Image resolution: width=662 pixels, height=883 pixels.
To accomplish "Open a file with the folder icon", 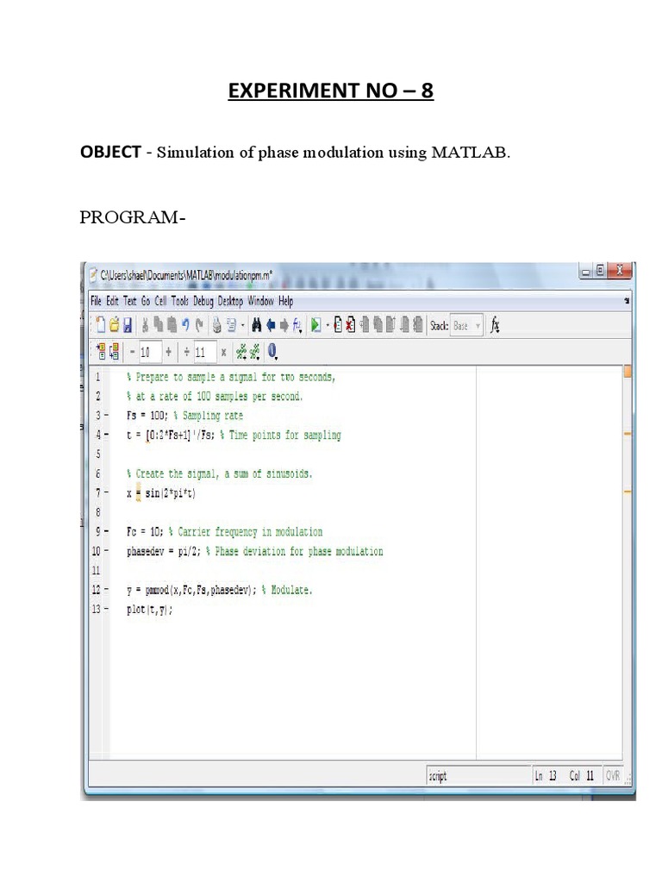I will [115, 325].
